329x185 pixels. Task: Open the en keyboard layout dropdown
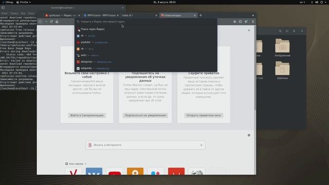click(302, 2)
